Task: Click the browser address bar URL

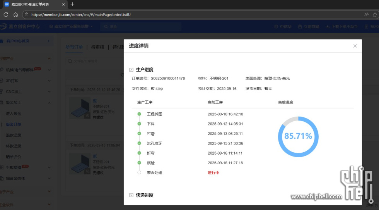Action: coord(81,15)
